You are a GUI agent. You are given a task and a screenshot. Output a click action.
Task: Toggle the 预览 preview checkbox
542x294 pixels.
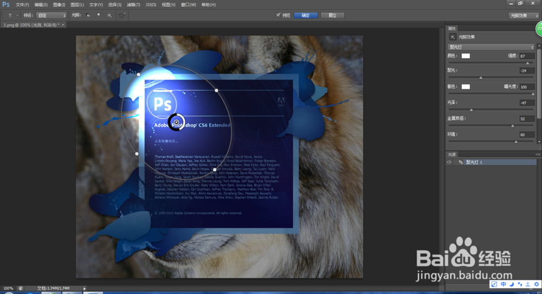[278, 15]
